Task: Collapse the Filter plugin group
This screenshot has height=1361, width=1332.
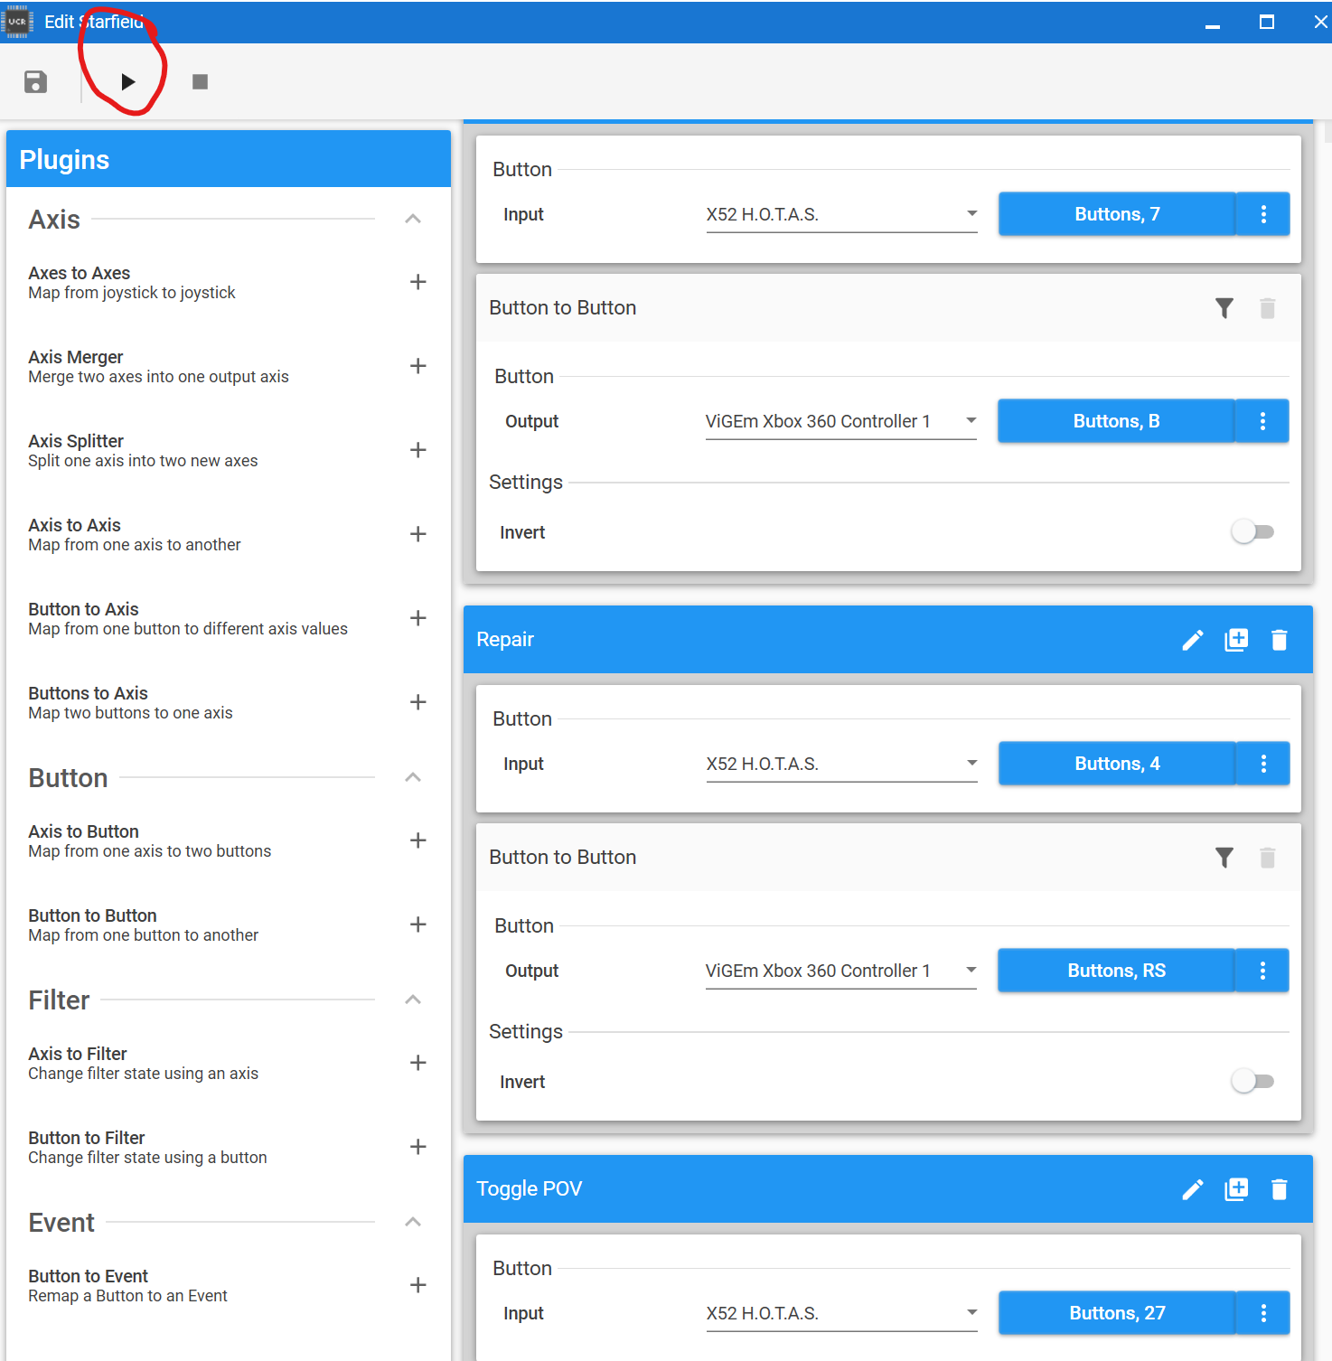Action: [x=413, y=1000]
